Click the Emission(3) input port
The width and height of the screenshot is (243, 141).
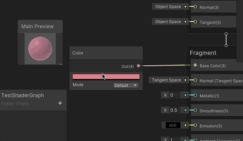(x=195, y=125)
